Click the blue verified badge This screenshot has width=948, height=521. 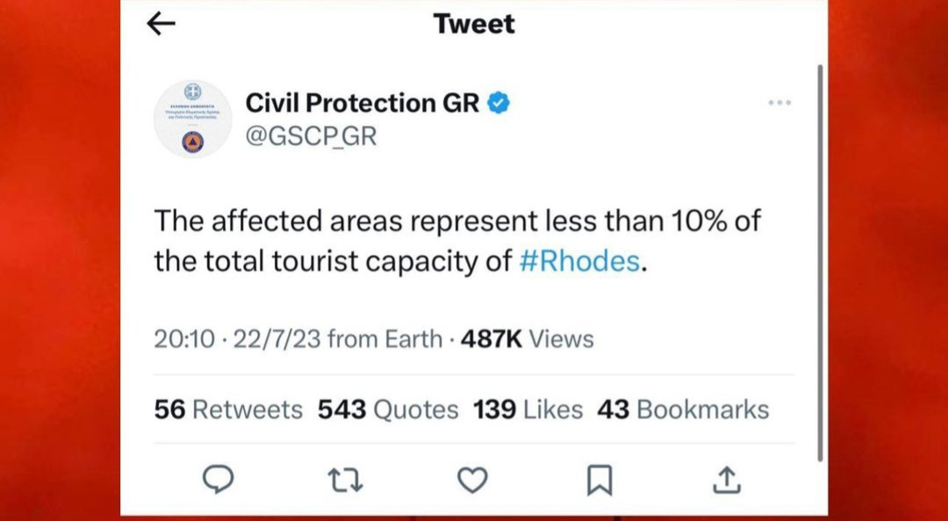point(499,104)
